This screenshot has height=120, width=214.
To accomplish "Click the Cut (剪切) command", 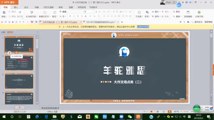I will 12,12.
